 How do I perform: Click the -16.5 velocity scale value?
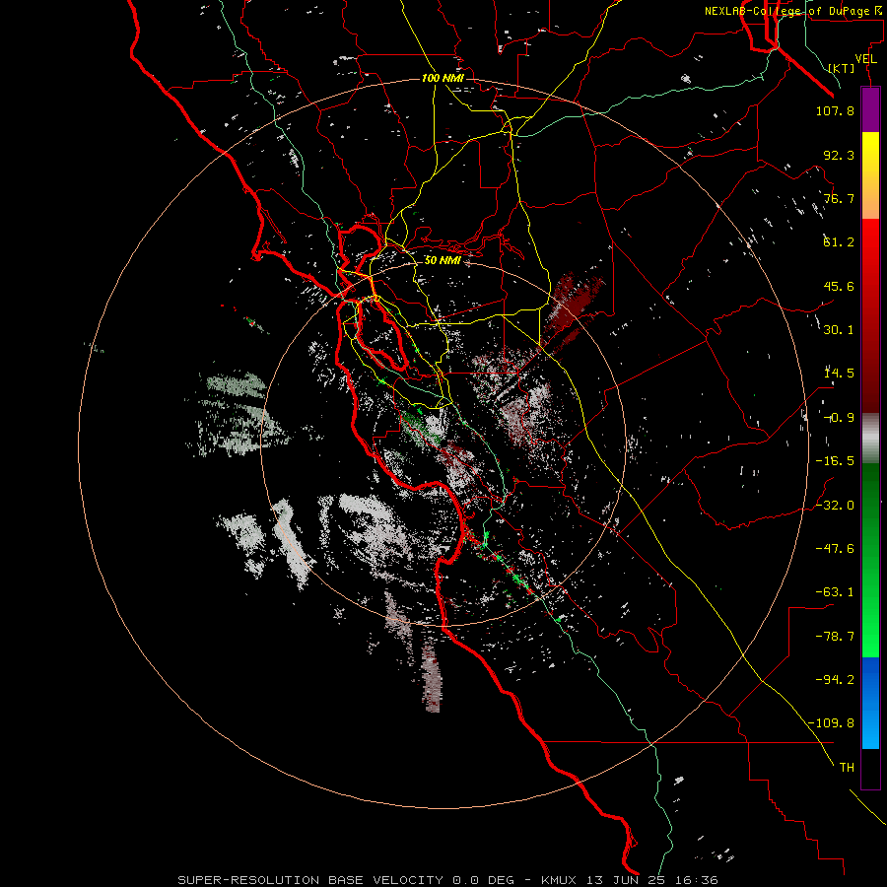click(835, 461)
